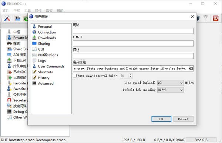Confirm preferences with the OK button
222x143 pixels.
click(x=161, y=119)
